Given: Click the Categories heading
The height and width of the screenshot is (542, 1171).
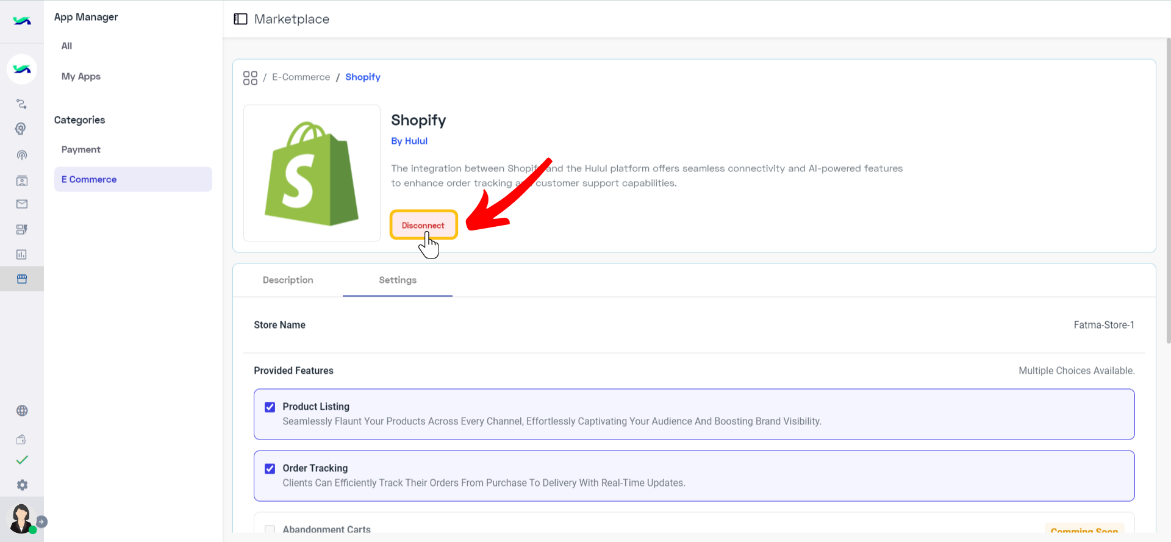Looking at the screenshot, I should tap(79, 120).
